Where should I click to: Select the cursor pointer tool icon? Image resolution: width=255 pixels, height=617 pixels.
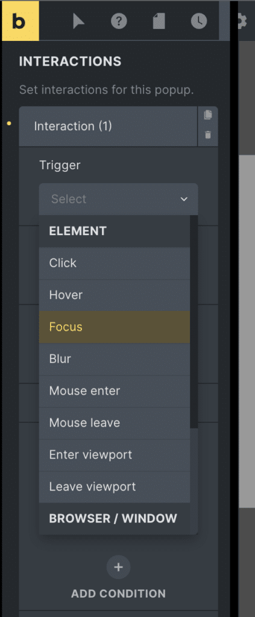pos(78,21)
